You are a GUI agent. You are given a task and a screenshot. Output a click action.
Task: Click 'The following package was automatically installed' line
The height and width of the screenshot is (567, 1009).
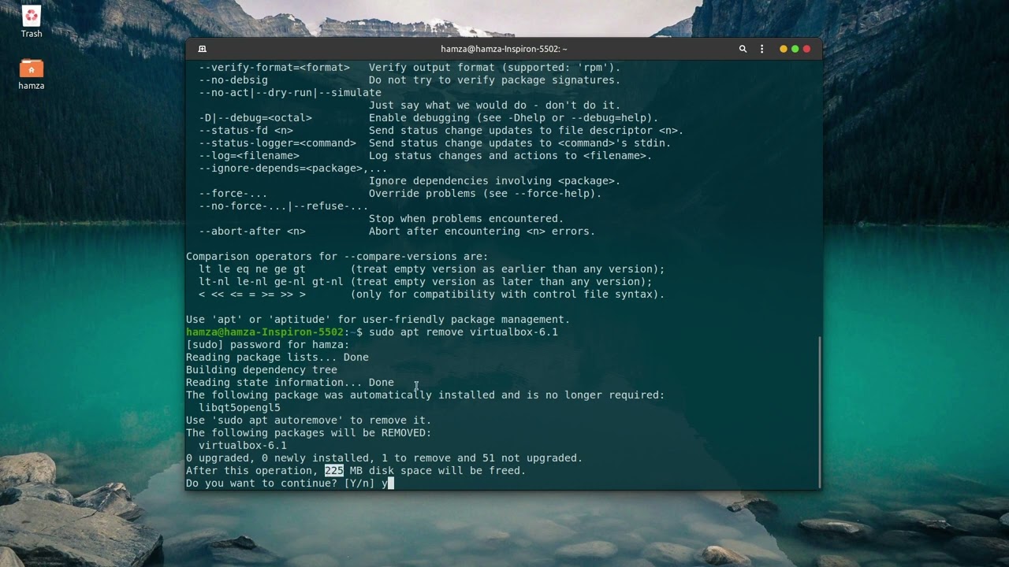tap(426, 395)
